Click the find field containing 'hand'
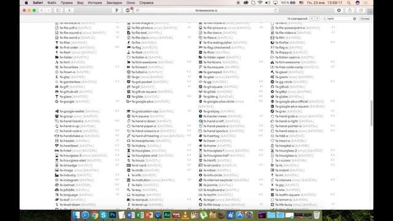This screenshot has width=393, height=221. (x=339, y=19)
